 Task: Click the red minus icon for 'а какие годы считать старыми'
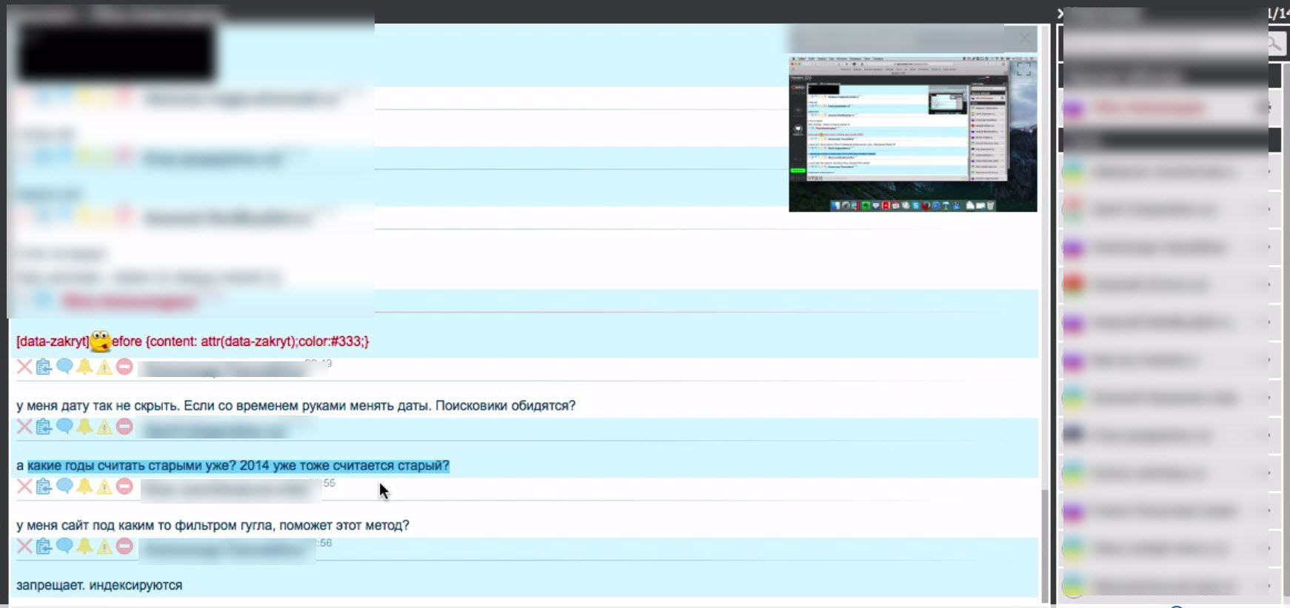(124, 427)
